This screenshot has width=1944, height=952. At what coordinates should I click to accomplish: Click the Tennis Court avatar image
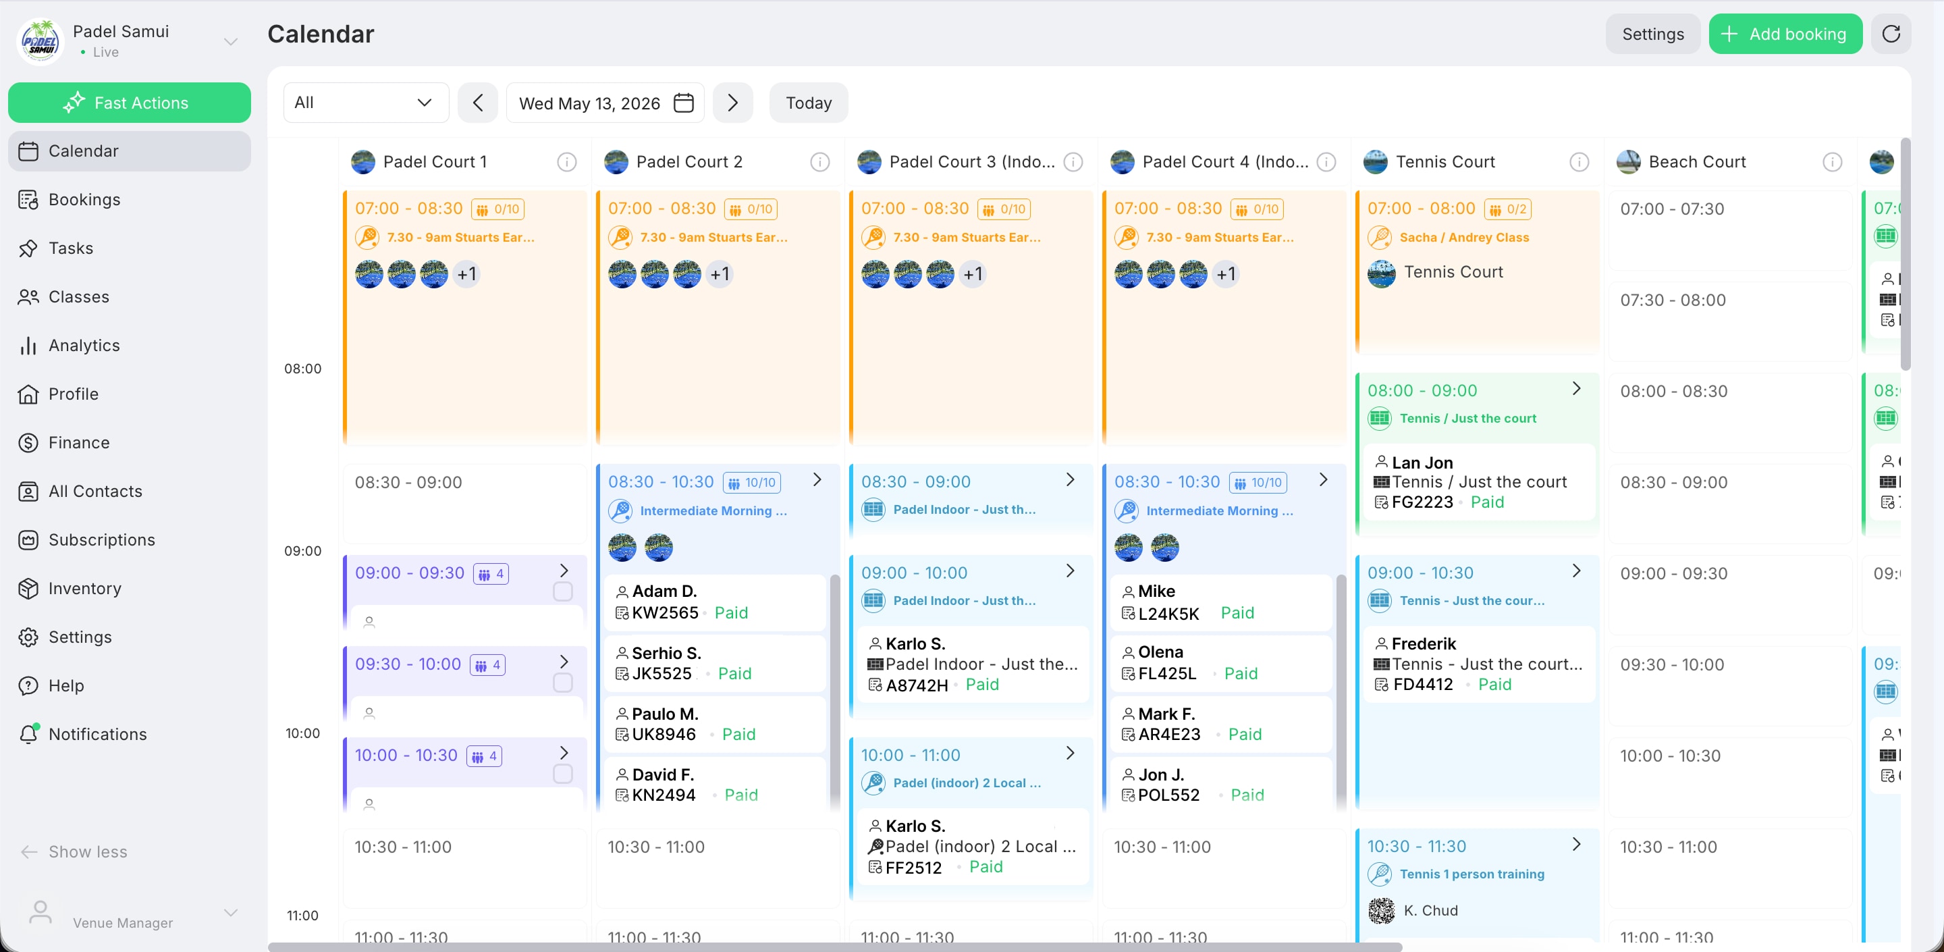(1375, 161)
